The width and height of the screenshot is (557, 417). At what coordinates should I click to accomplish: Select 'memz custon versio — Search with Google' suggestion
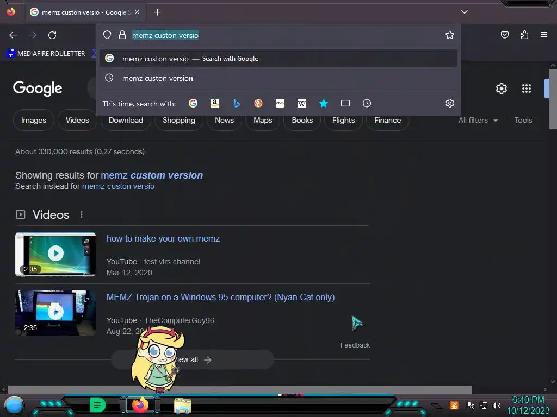click(x=278, y=59)
